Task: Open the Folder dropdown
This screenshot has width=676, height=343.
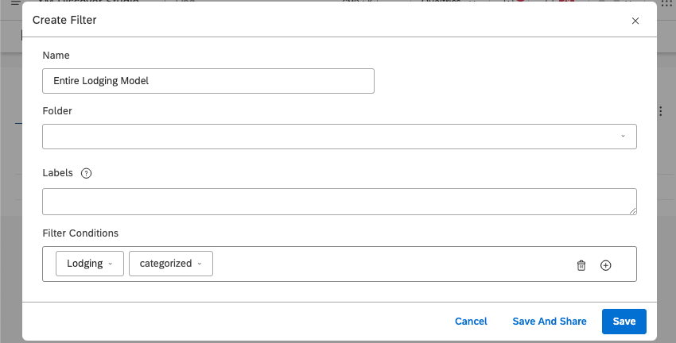Action: click(x=340, y=136)
